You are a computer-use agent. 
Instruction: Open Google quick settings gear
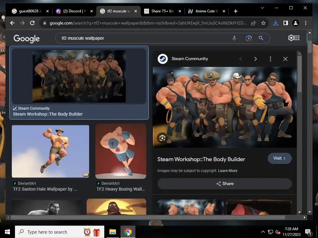pos(291,38)
